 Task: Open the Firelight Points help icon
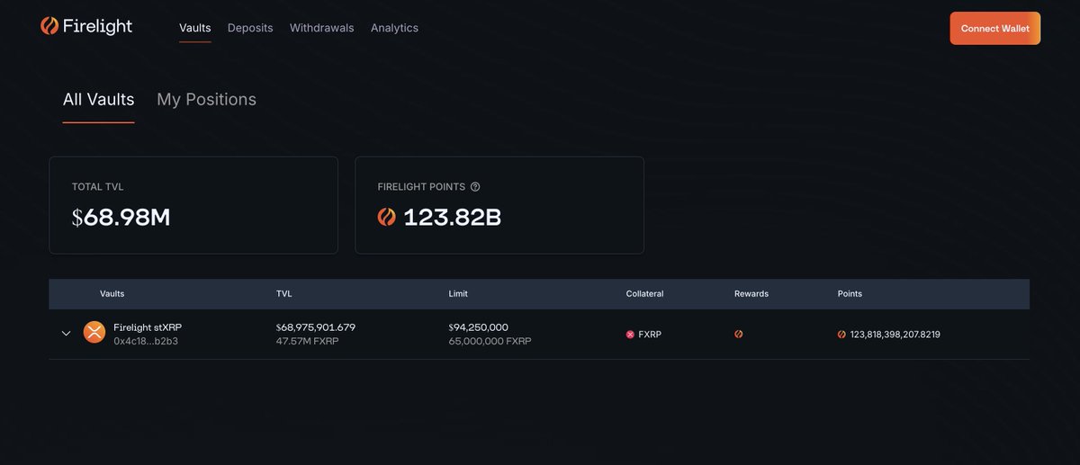click(x=475, y=187)
